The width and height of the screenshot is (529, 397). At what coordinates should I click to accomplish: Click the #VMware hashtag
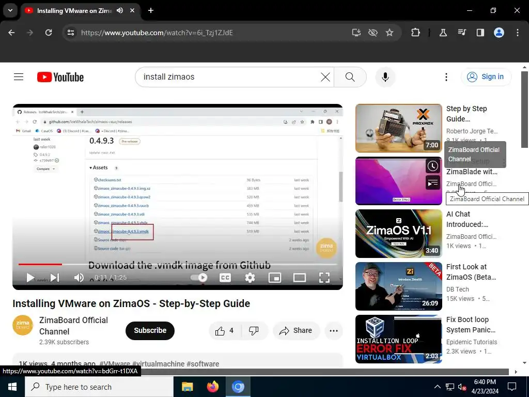point(115,364)
